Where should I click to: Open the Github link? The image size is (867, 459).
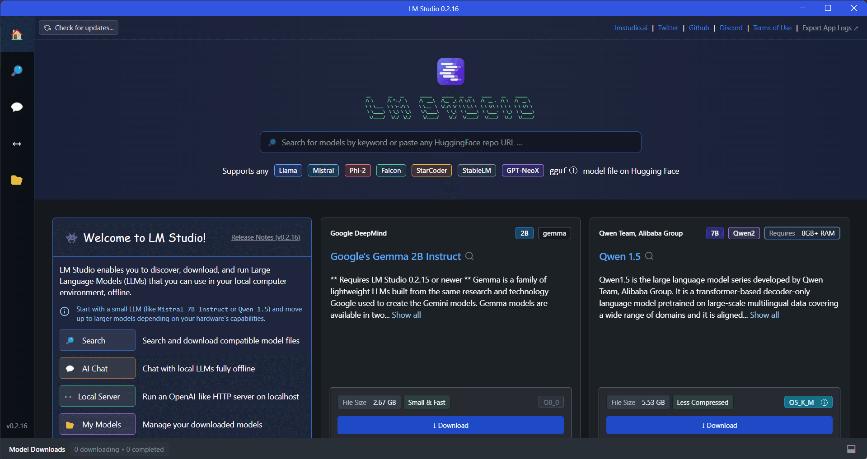coord(698,28)
